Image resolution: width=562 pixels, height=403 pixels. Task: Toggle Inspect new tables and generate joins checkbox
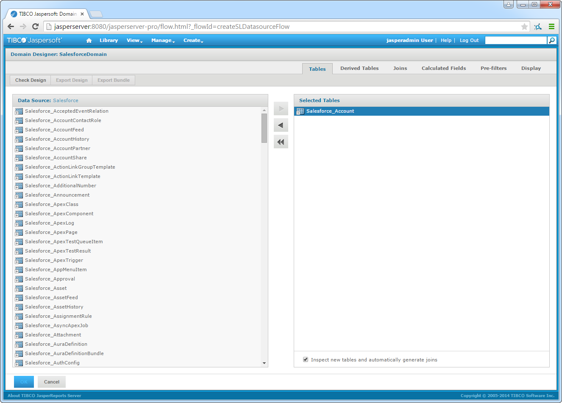coord(306,359)
